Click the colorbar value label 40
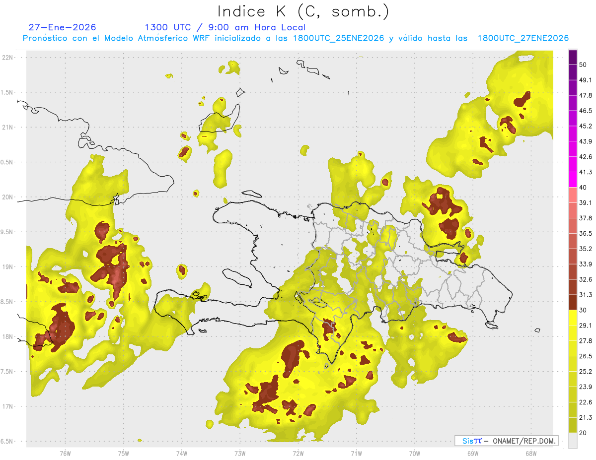 [583, 188]
